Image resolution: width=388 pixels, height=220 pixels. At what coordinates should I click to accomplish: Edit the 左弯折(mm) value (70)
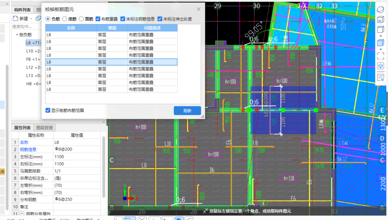(x=77, y=185)
